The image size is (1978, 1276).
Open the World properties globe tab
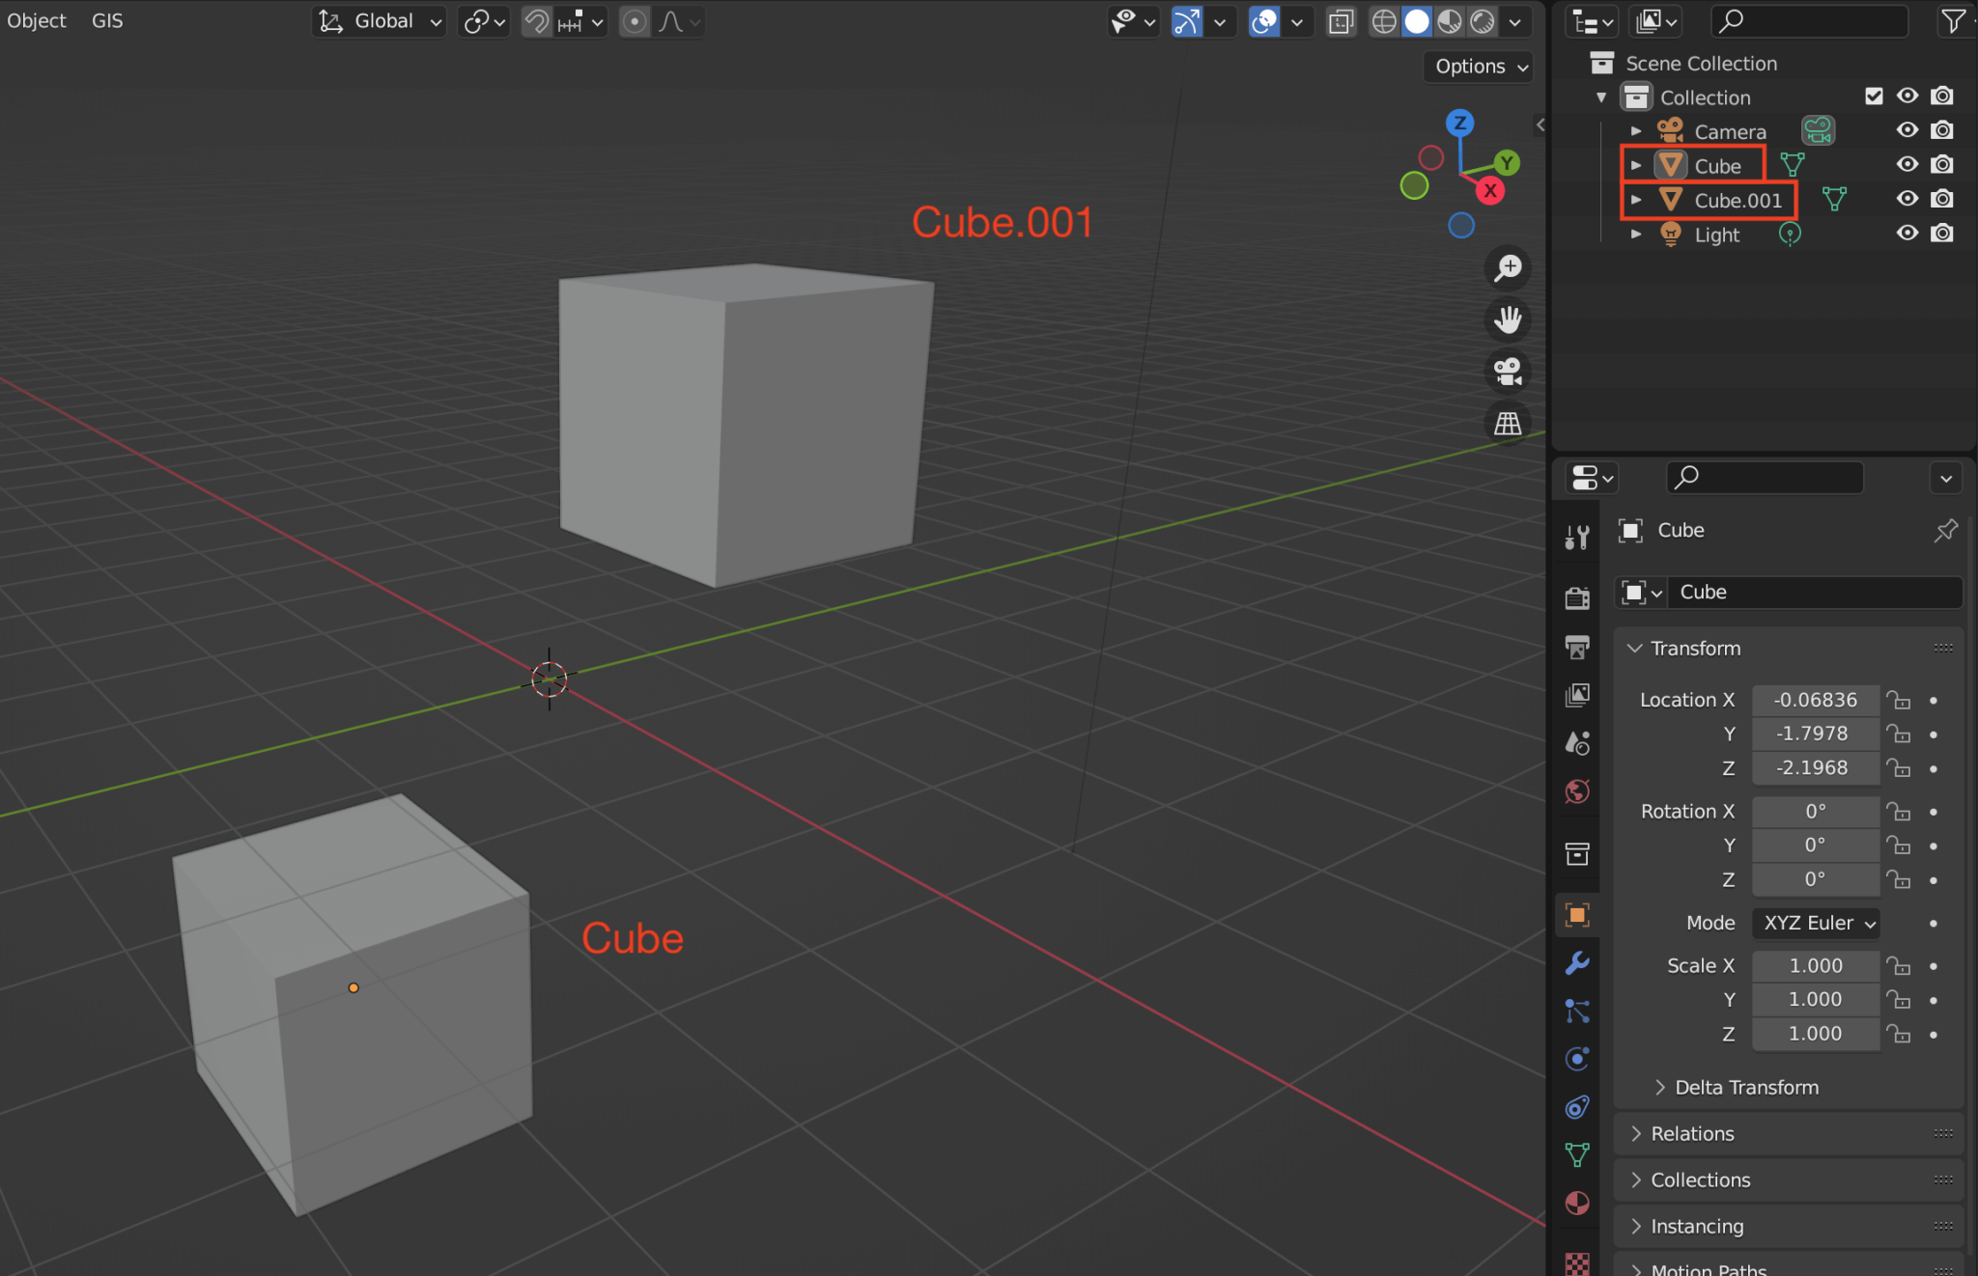(1578, 791)
